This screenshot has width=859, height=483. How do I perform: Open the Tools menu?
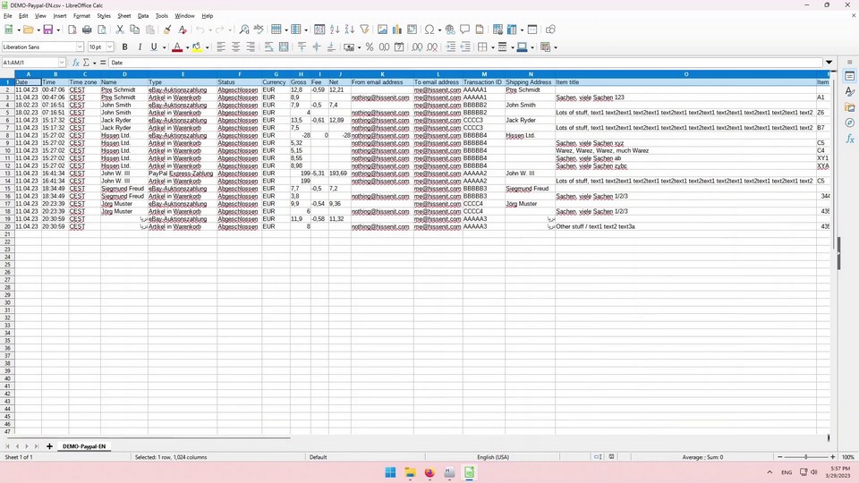(162, 16)
